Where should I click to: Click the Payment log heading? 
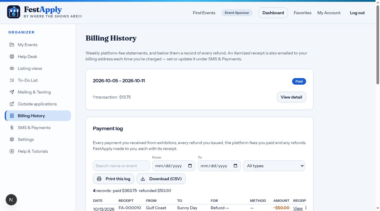[108, 129]
